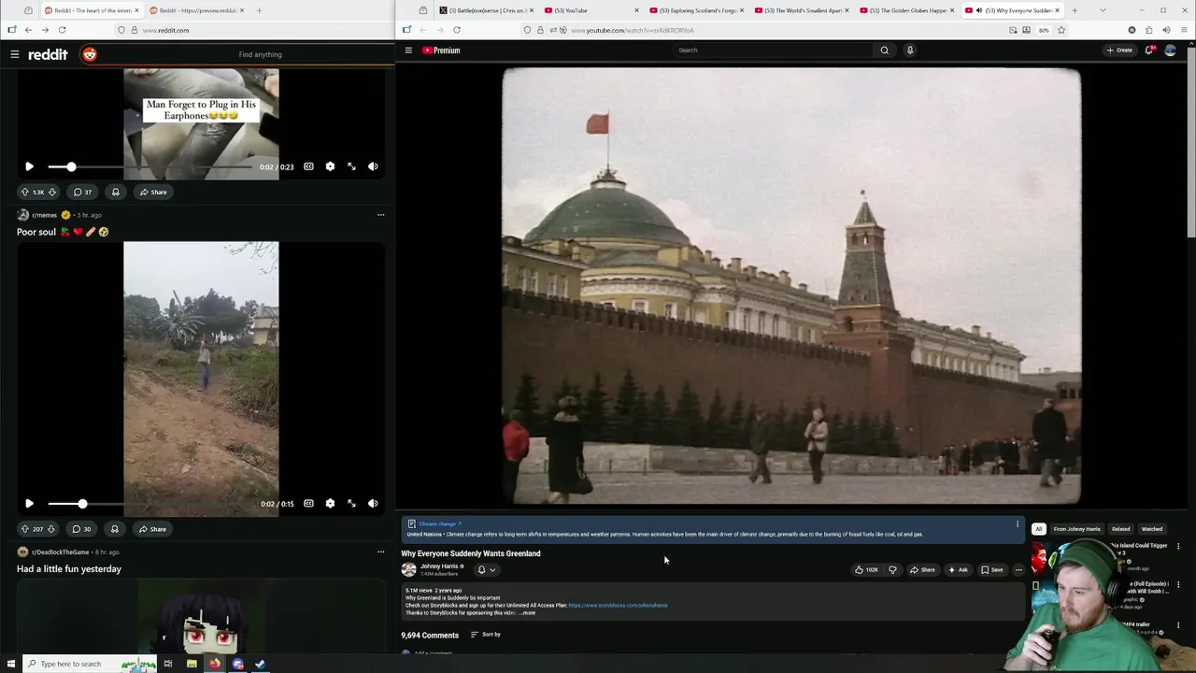Expand the video description with '...more'
The width and height of the screenshot is (1196, 673).
click(527, 613)
